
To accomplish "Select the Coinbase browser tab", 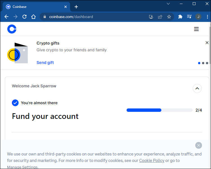I will click(36, 7).
